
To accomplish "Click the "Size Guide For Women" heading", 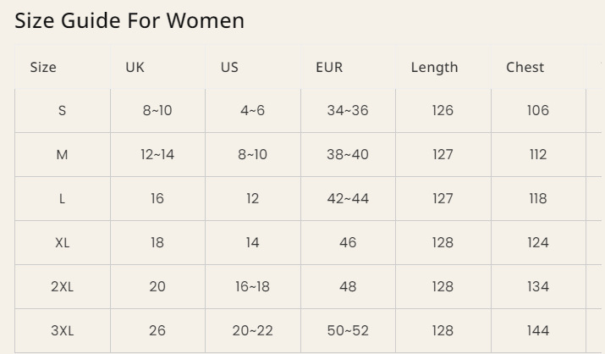I will (129, 21).
